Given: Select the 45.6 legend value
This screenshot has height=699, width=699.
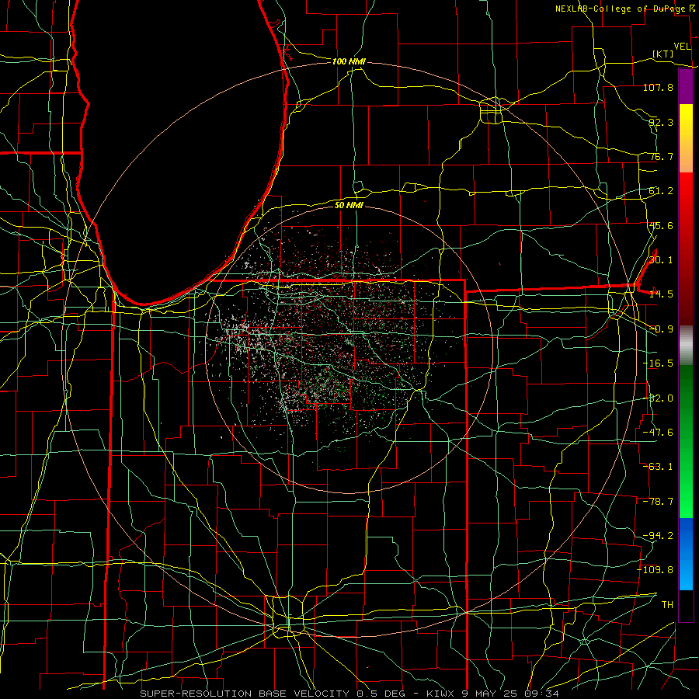Looking at the screenshot, I should [661, 225].
